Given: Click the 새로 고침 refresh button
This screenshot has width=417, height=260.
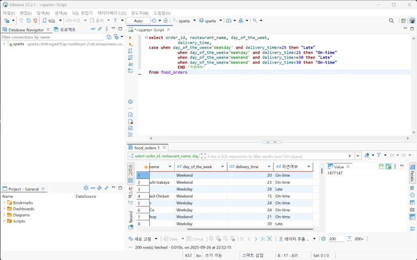Looking at the screenshot, I should coord(140,239).
